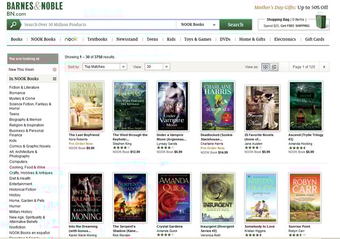Viewport: 340px width, 239px height.
Task: Select Religion & Inspiration category
Action: coord(26,125)
